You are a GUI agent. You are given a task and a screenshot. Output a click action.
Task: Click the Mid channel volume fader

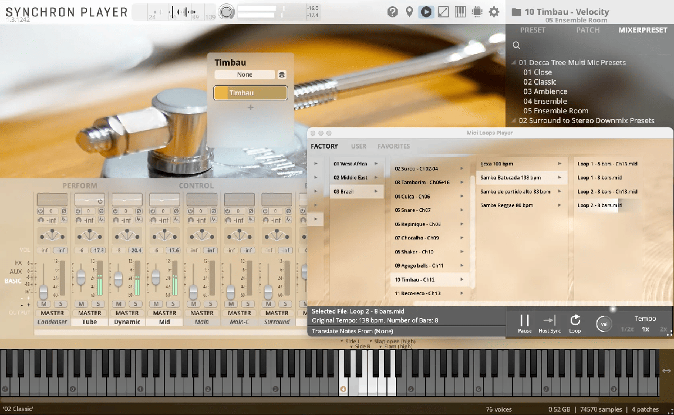click(x=156, y=276)
